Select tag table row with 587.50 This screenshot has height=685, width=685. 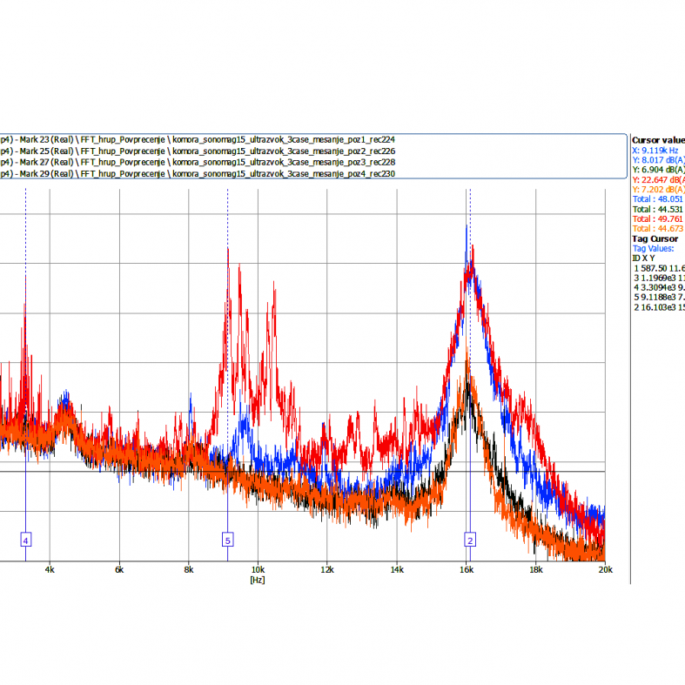point(659,268)
